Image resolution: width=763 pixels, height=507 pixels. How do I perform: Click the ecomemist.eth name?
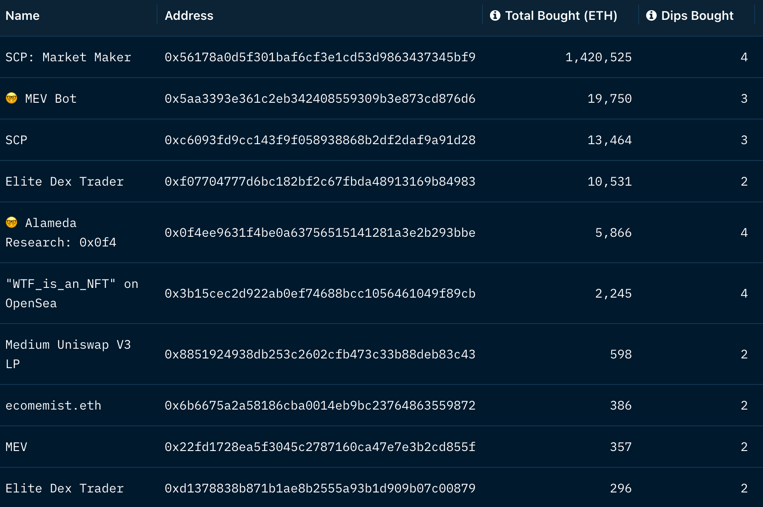(53, 406)
